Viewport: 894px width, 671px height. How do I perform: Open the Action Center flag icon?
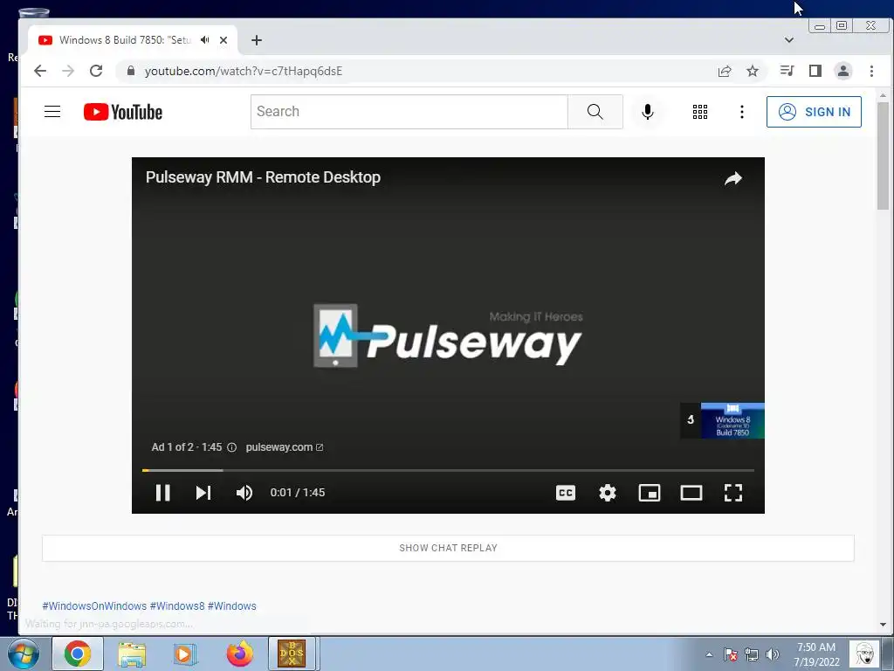731,654
